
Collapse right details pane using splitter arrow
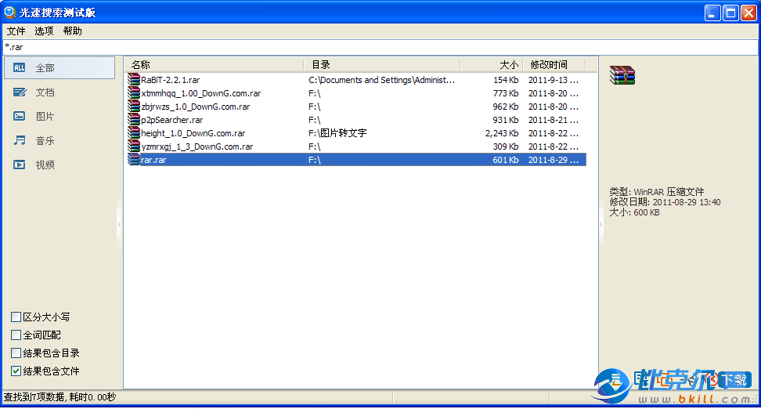(601, 224)
